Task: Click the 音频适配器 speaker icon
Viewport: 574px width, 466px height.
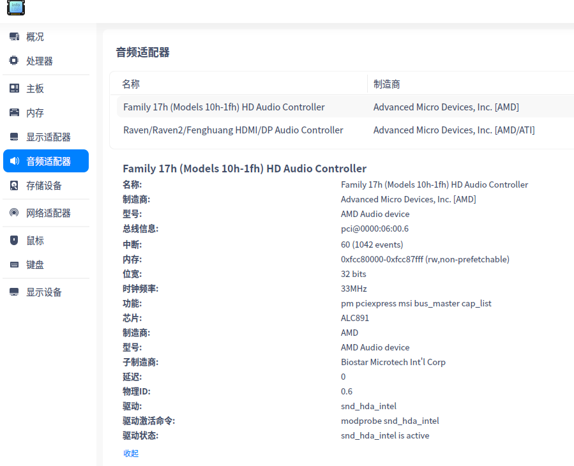Action: 14,161
